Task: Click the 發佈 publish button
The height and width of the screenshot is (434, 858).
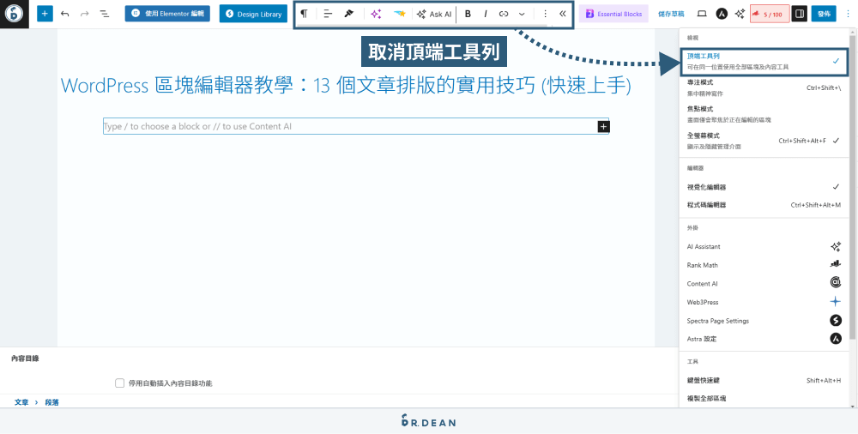Action: click(824, 15)
